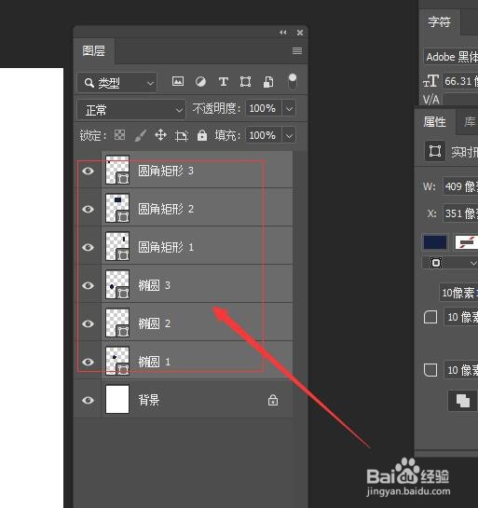
Task: Lock artboard nesting icon
Action: (x=182, y=135)
